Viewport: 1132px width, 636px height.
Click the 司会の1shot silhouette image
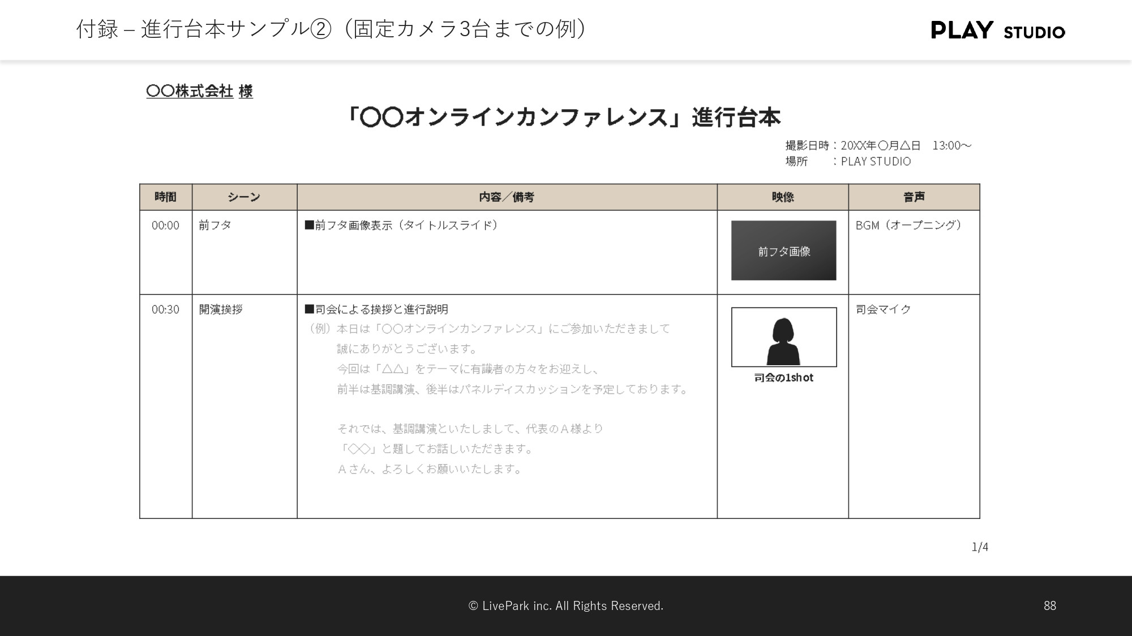coord(784,336)
